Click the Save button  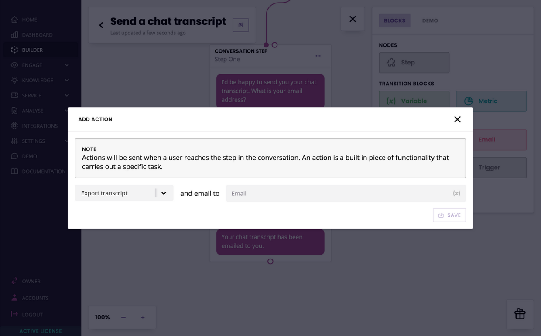pos(449,215)
